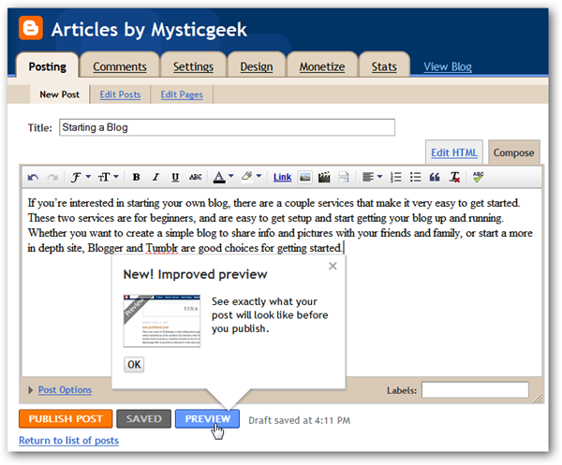This screenshot has height=465, width=562.
Task: Click the blockquote icon
Action: [x=435, y=177]
